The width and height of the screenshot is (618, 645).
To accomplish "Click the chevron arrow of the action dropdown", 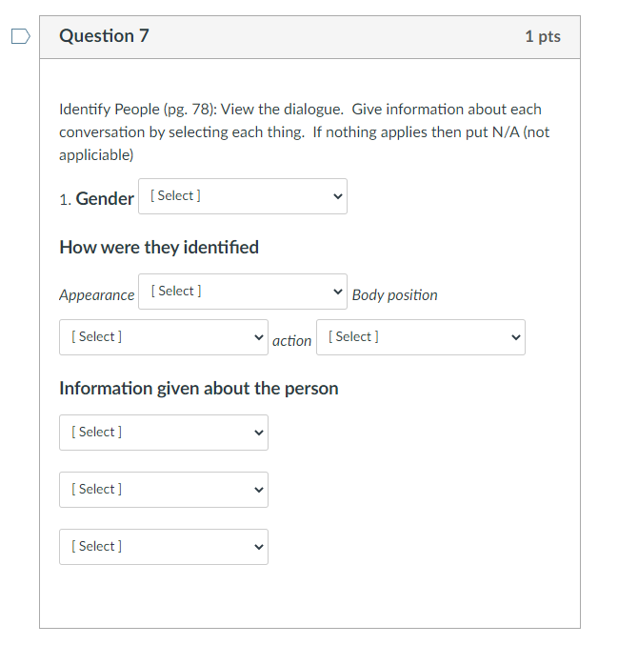I will click(x=515, y=337).
